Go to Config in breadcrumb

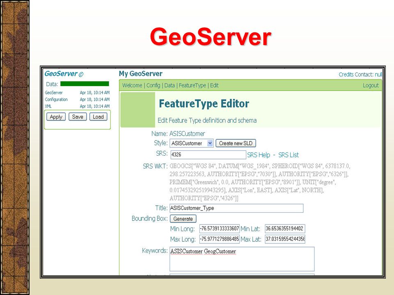pyautogui.click(x=153, y=86)
